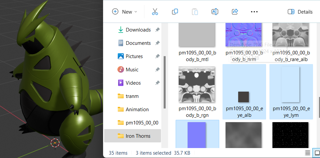Select the black starry texture thumbnail
Screen dimensions: 320x158
coord(291,135)
